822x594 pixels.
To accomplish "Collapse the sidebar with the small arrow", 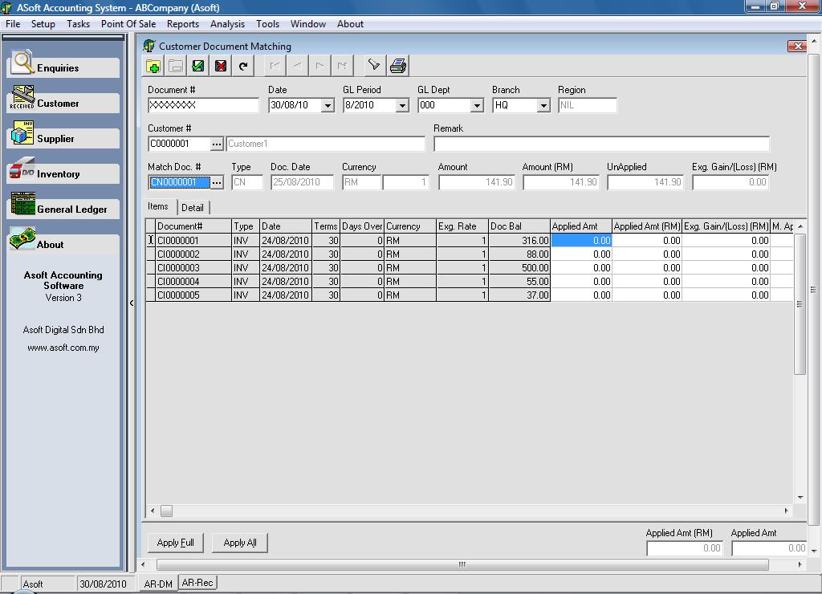I will pos(131,303).
